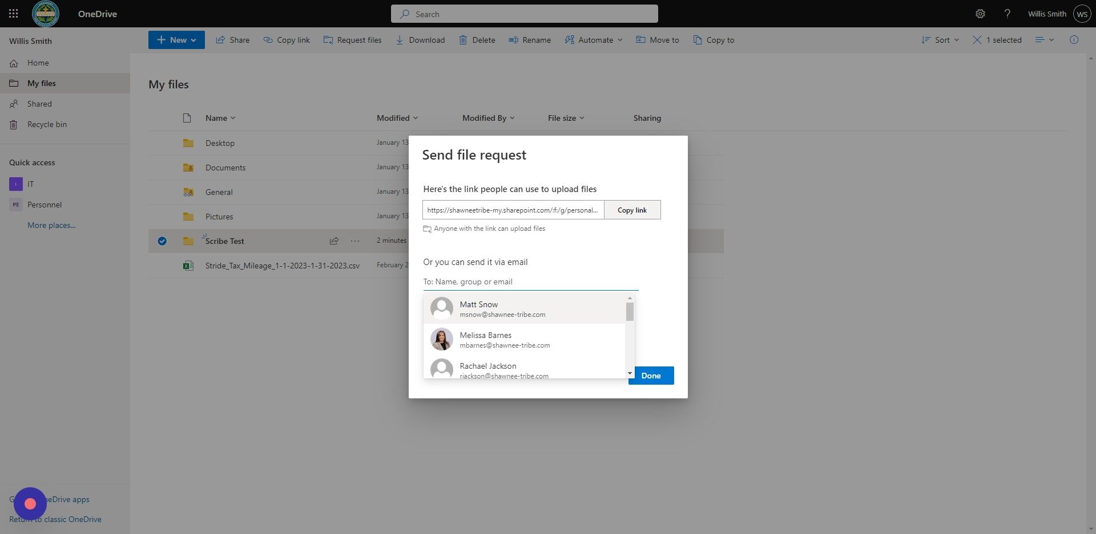This screenshot has height=534, width=1096.
Task: Click the Copy to toolbar icon
Action: pos(697,40)
